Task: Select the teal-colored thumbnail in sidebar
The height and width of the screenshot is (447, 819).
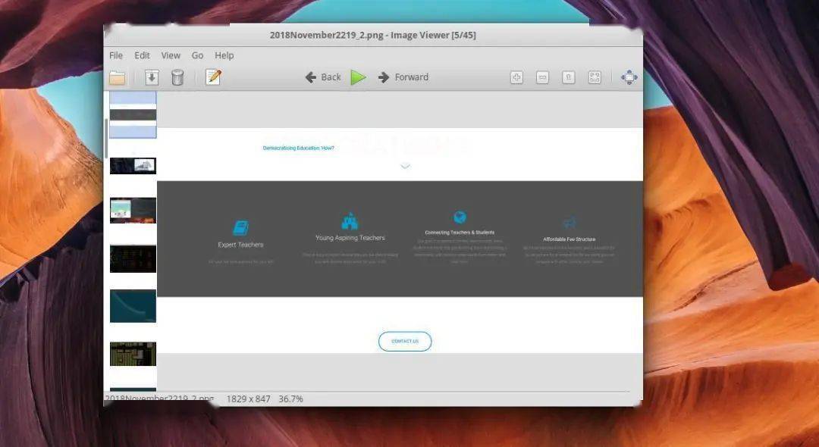Action: [133, 306]
